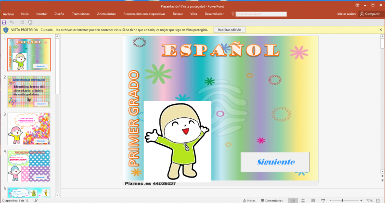Image resolution: width=385 pixels, height=203 pixels.
Task: Click the lightbulb Tell Me icon
Action: click(x=233, y=14)
